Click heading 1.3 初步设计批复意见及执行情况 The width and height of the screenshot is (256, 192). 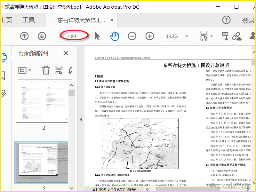pyautogui.click(x=226, y=165)
